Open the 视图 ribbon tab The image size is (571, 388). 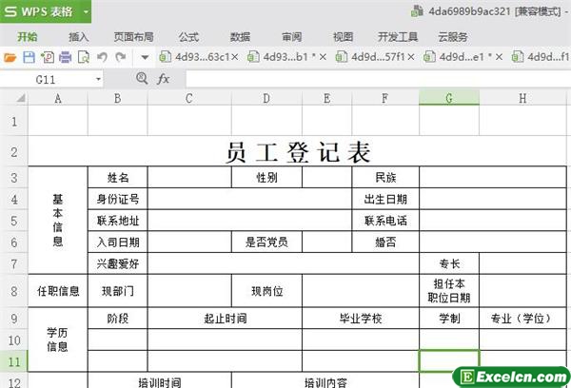(x=343, y=37)
